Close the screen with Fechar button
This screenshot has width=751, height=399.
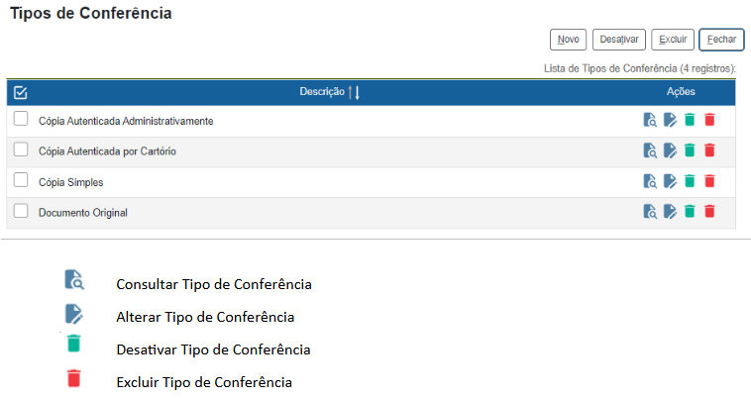coord(721,40)
